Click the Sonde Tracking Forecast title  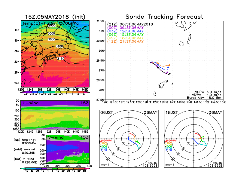(x=164, y=17)
